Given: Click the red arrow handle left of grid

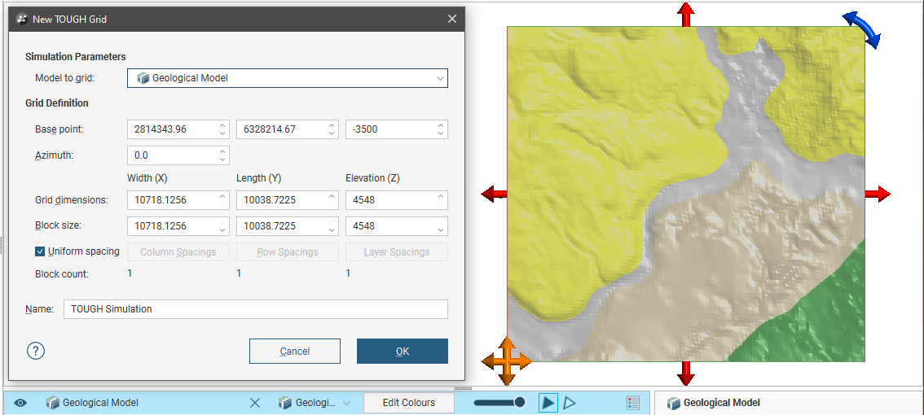Looking at the screenshot, I should (x=494, y=194).
